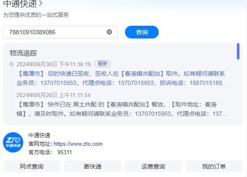Viewport: 247px width, 177px height.
Task: Click the ZTO circular logo
Action: pos(13,142)
